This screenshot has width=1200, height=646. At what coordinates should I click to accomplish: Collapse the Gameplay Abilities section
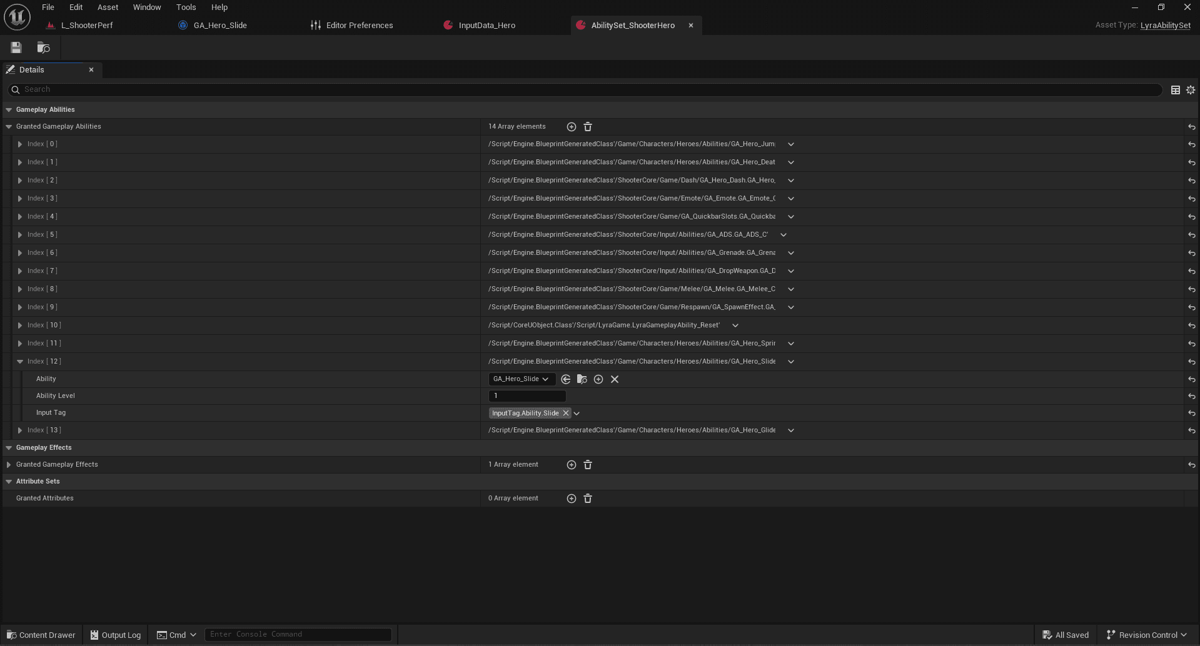9,110
